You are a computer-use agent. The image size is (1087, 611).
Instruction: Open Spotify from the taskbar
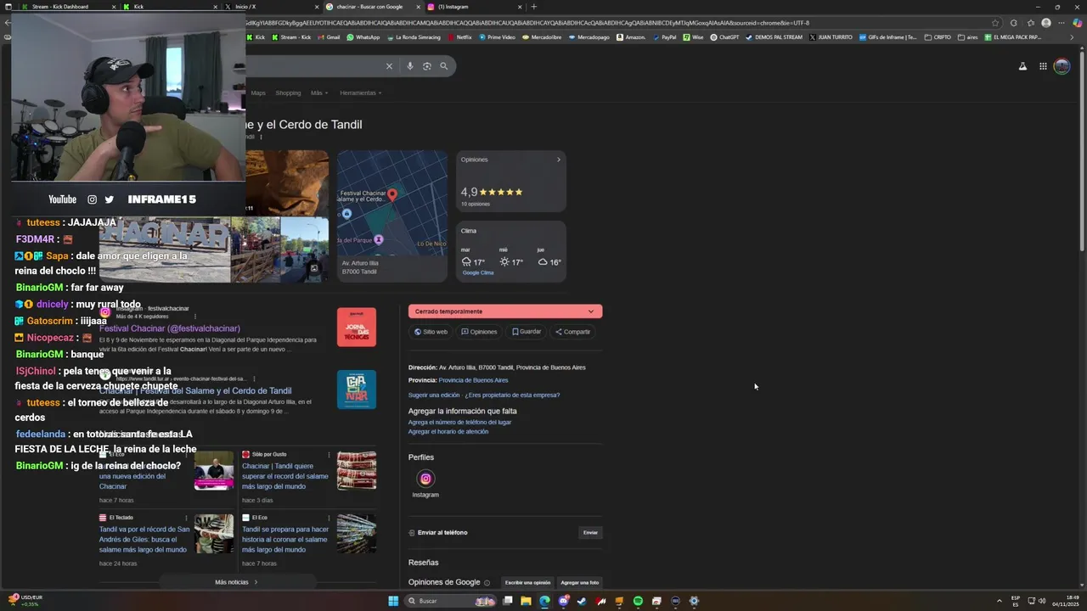(638, 601)
